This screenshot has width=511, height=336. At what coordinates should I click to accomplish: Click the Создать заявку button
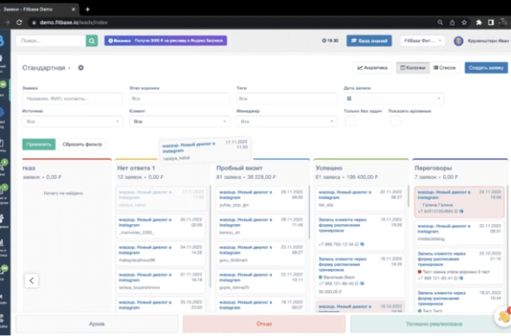tap(486, 68)
